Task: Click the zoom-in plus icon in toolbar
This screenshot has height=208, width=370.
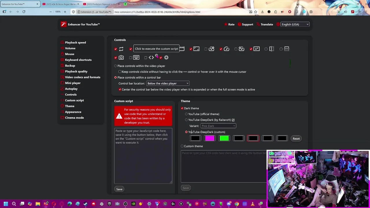Action: point(65,12)
